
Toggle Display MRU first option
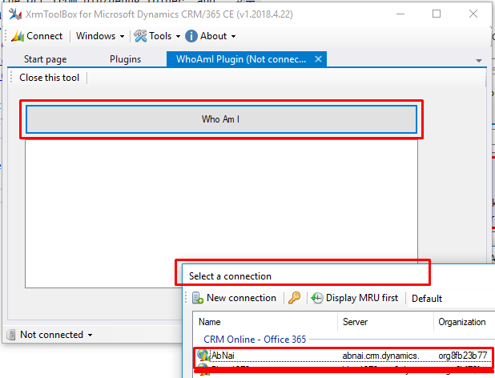(355, 298)
